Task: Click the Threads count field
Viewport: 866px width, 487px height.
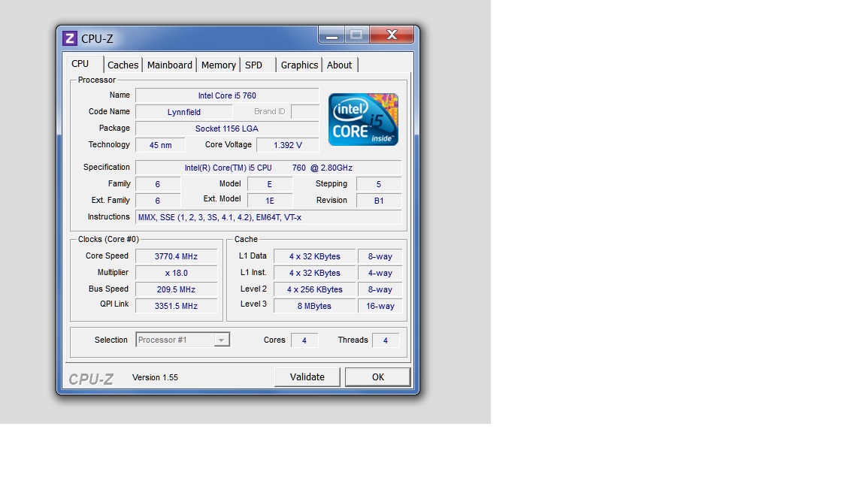Action: click(x=386, y=340)
